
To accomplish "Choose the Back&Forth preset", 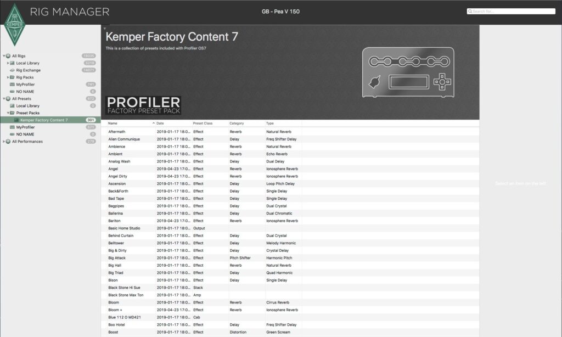I will [290, 191].
